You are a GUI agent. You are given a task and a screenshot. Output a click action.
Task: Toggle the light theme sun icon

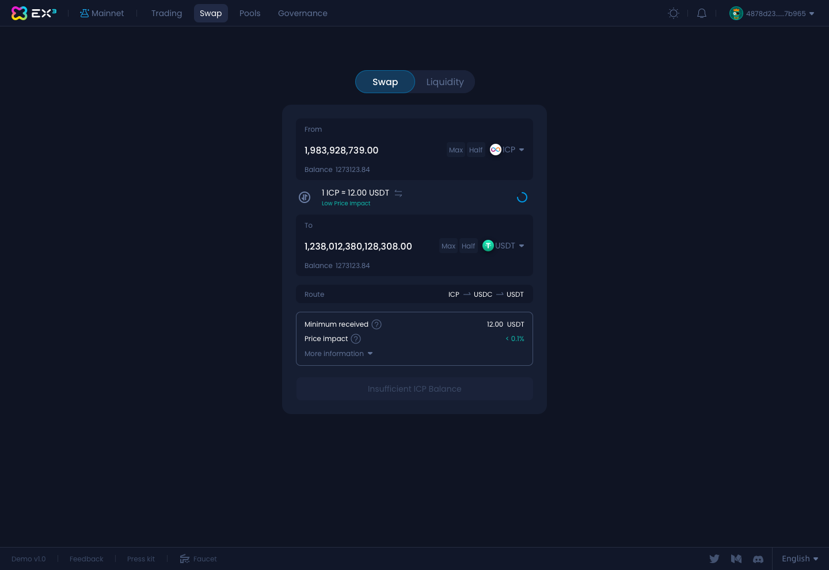pos(674,13)
